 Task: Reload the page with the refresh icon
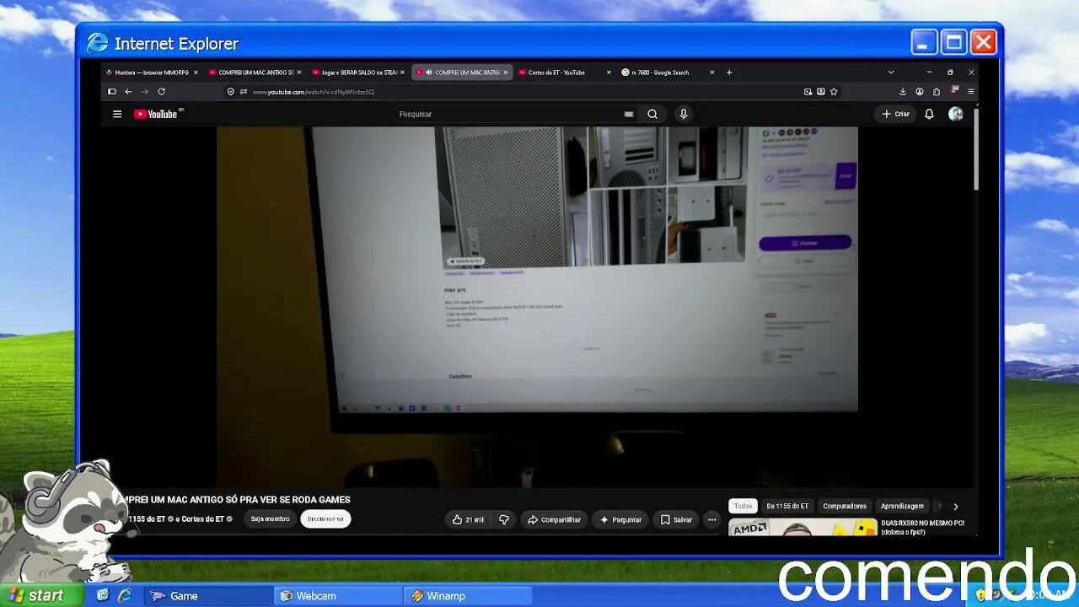click(x=161, y=92)
